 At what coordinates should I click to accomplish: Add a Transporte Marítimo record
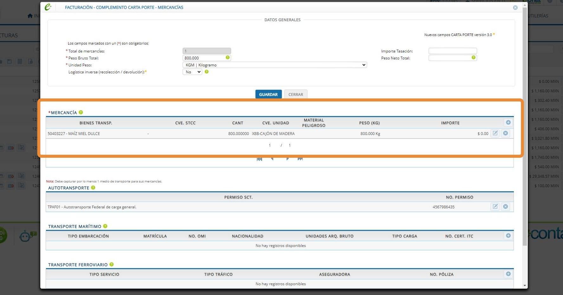click(508, 236)
